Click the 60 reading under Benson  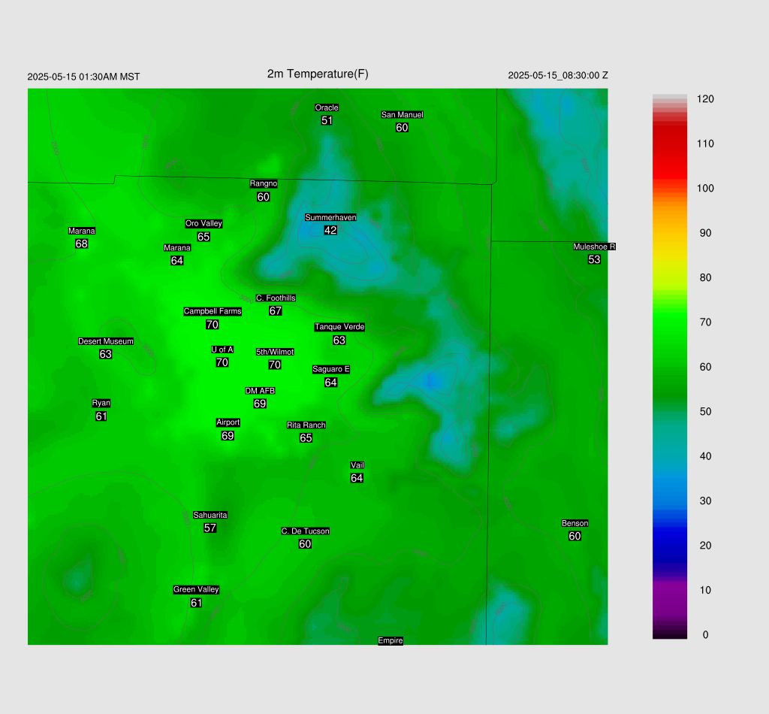tap(574, 537)
